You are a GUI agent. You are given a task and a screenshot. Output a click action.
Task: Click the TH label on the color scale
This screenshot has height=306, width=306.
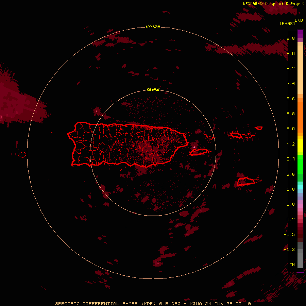(x=292, y=265)
